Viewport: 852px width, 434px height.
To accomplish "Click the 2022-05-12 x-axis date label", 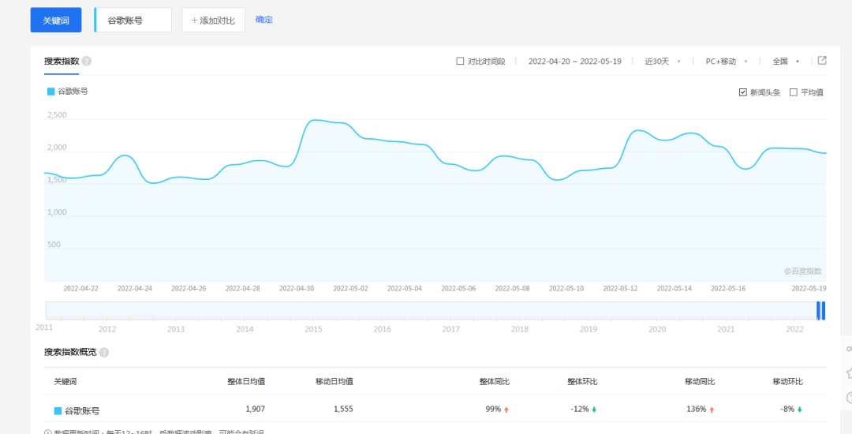I will pyautogui.click(x=621, y=289).
